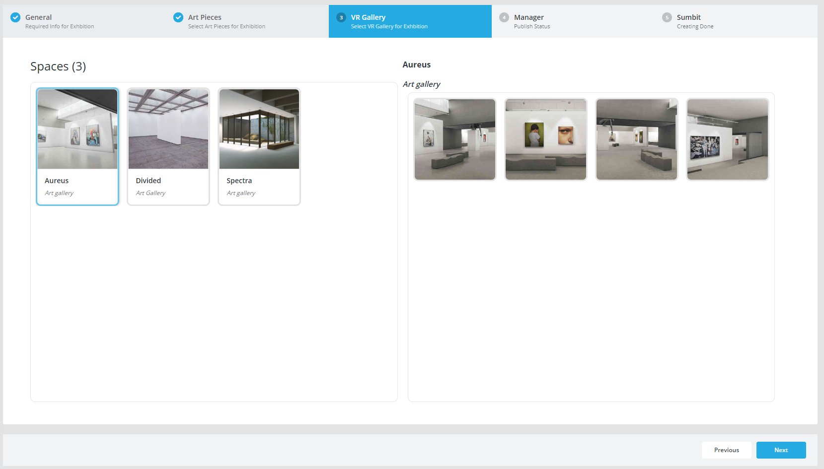This screenshot has width=824, height=469.
Task: Click the Art Pieces step checkmark icon
Action: 178,17
